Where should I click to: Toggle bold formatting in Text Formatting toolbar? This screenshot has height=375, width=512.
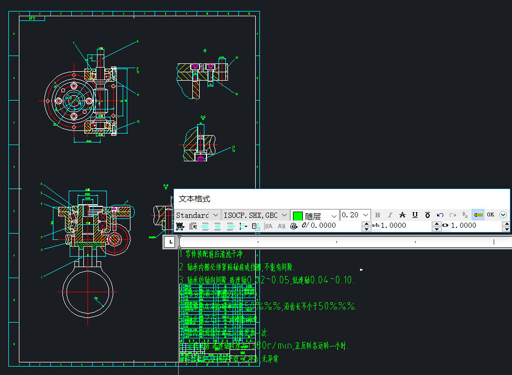[x=377, y=215]
